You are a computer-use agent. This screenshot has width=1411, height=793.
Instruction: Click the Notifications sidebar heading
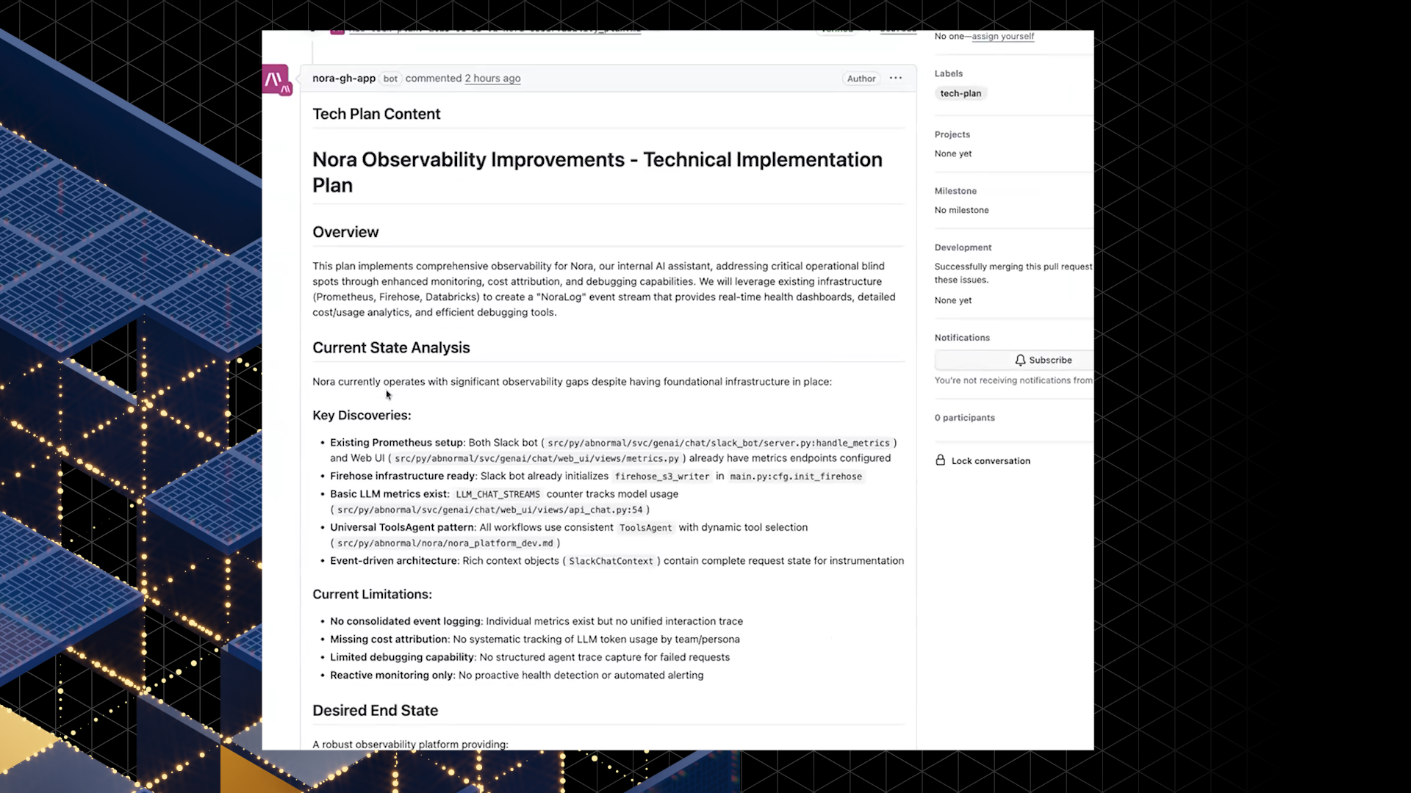(962, 338)
